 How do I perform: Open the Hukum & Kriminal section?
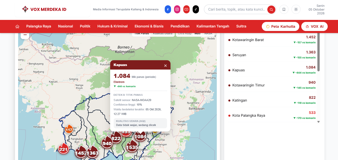pyautogui.click(x=112, y=26)
